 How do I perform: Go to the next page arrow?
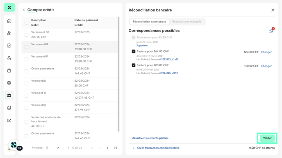(107, 148)
